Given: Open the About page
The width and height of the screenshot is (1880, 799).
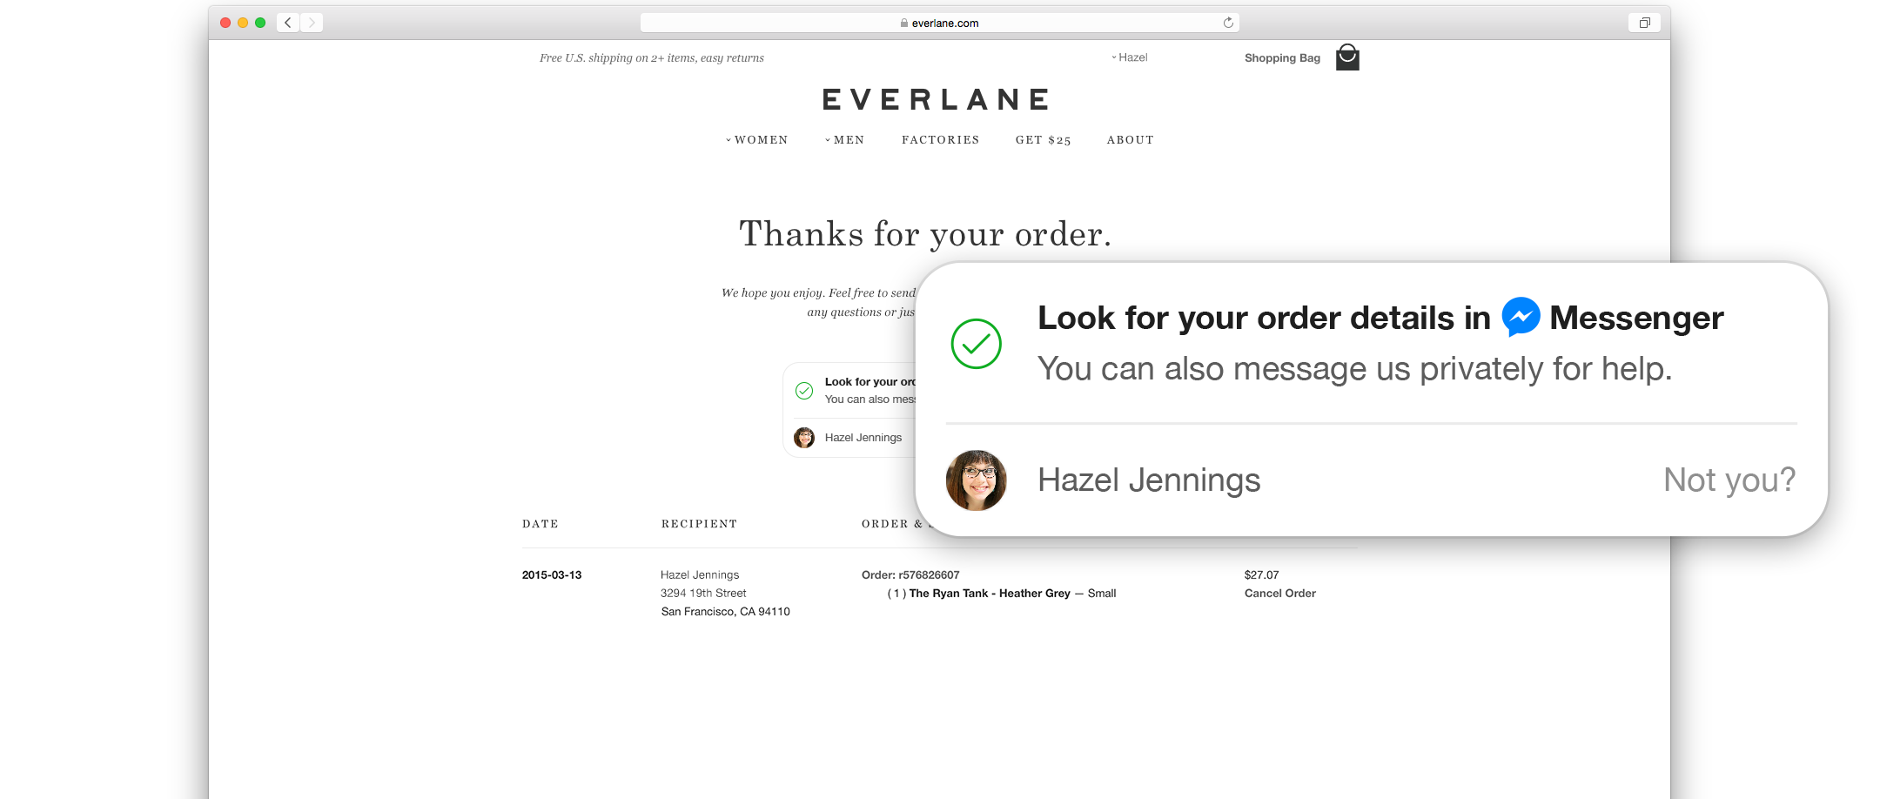Looking at the screenshot, I should click(x=1131, y=140).
